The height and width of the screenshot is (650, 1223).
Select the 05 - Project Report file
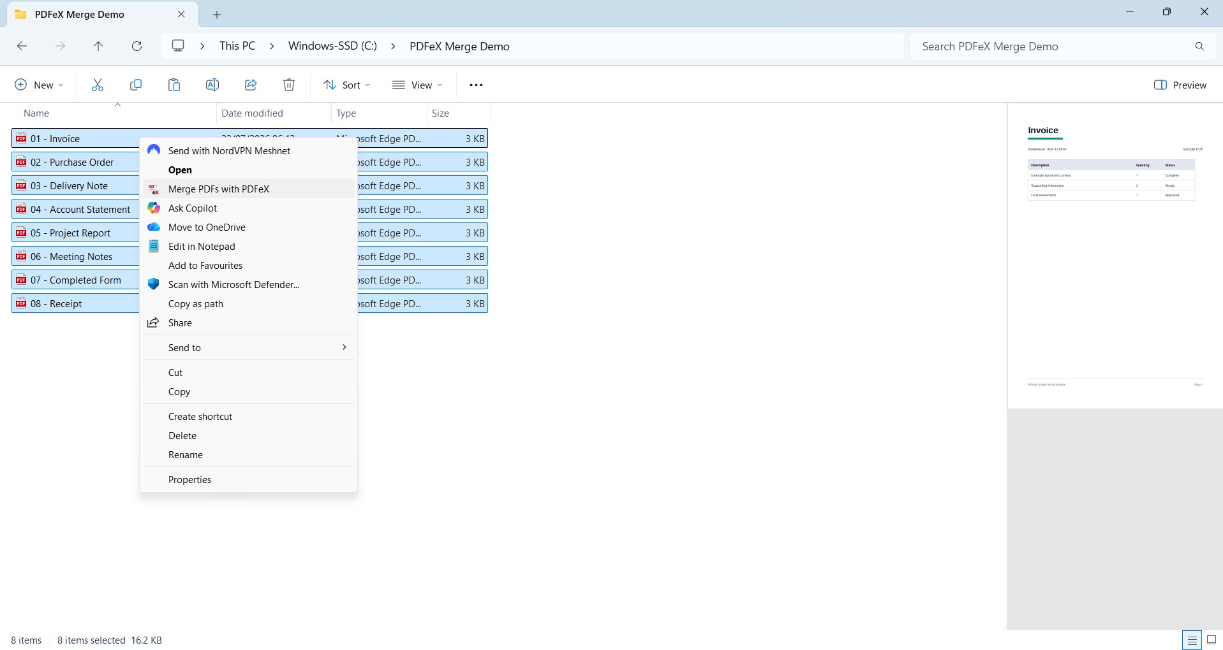76,233
